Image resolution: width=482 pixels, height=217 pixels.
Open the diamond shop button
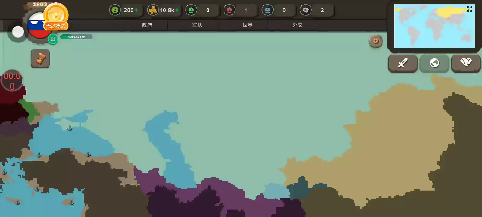click(466, 63)
